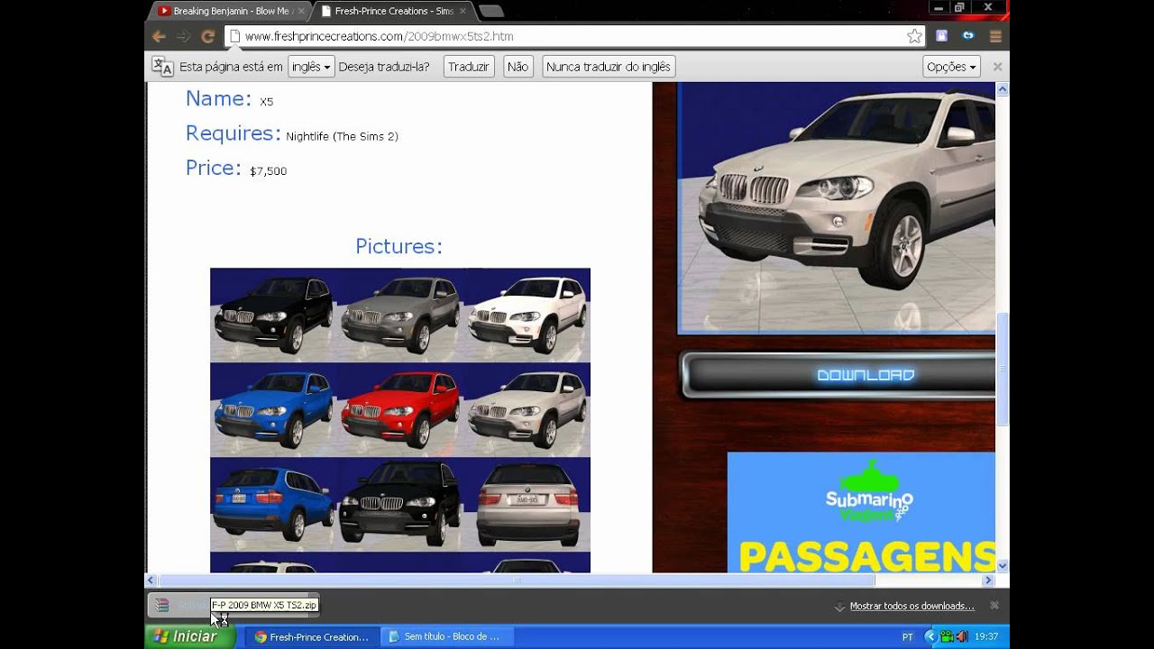Click the $7,500 price value
The image size is (1154, 649).
[268, 170]
